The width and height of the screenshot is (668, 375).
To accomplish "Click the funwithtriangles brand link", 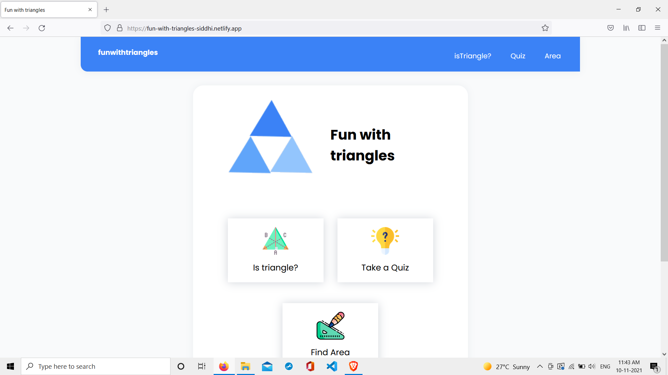I will 128,52.
